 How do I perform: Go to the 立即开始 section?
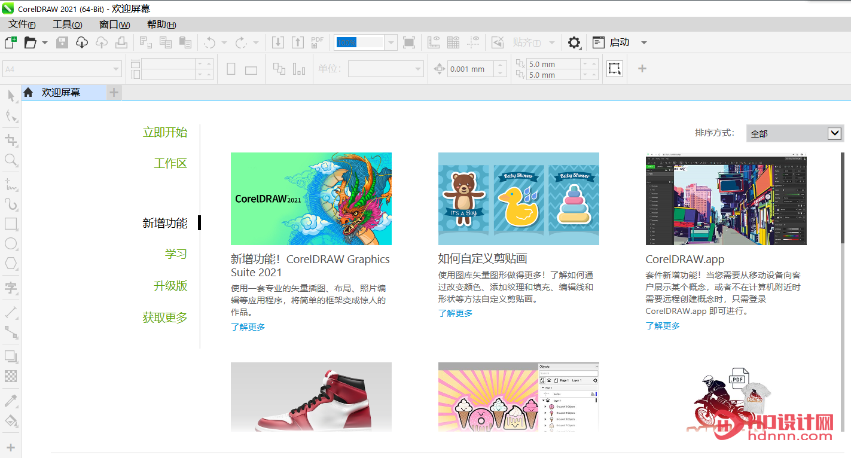(x=165, y=132)
